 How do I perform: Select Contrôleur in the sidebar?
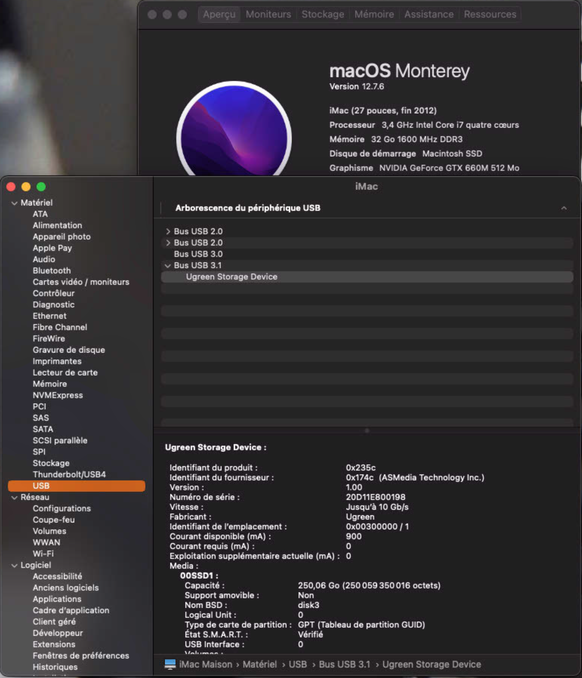coord(53,293)
